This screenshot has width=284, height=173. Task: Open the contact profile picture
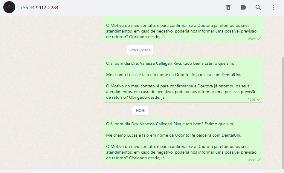pos(9,7)
